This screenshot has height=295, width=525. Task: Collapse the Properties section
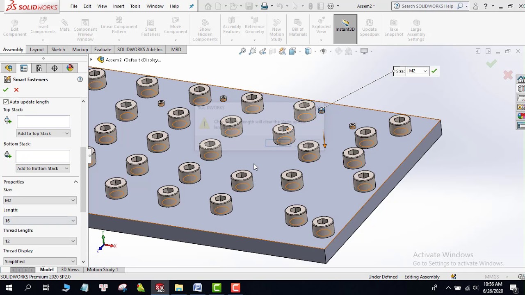click(x=75, y=182)
